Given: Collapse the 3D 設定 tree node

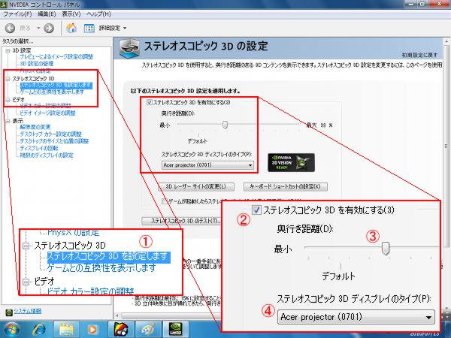Looking at the screenshot, I should (x=8, y=50).
